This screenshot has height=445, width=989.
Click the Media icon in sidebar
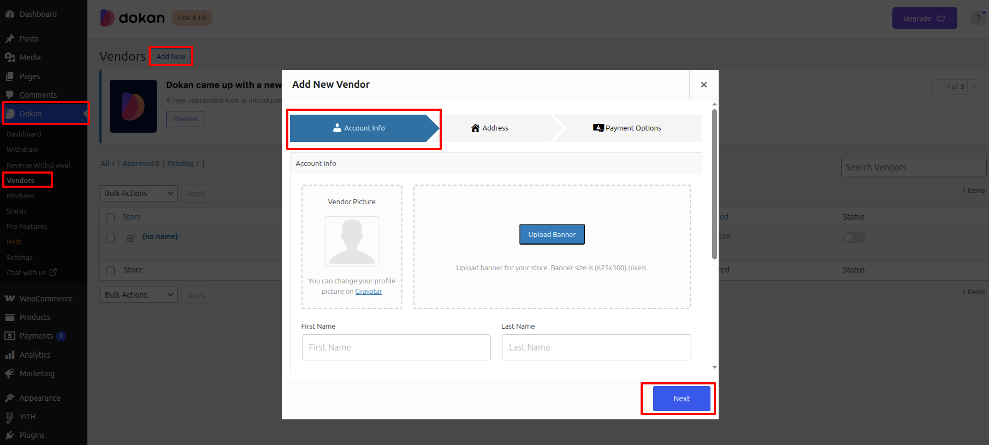[10, 57]
